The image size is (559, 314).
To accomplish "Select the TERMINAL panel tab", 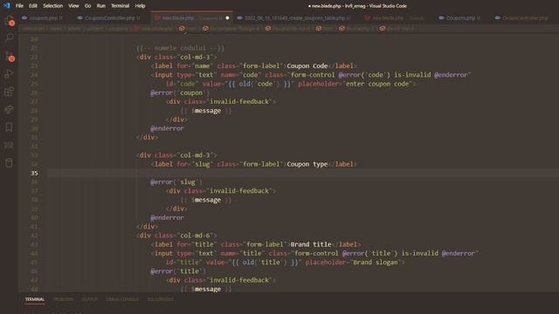I will [35, 299].
